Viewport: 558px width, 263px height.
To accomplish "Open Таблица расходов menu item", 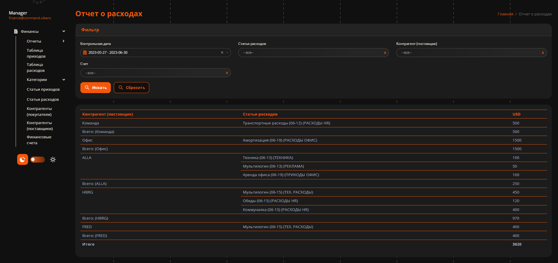I will 36,67.
